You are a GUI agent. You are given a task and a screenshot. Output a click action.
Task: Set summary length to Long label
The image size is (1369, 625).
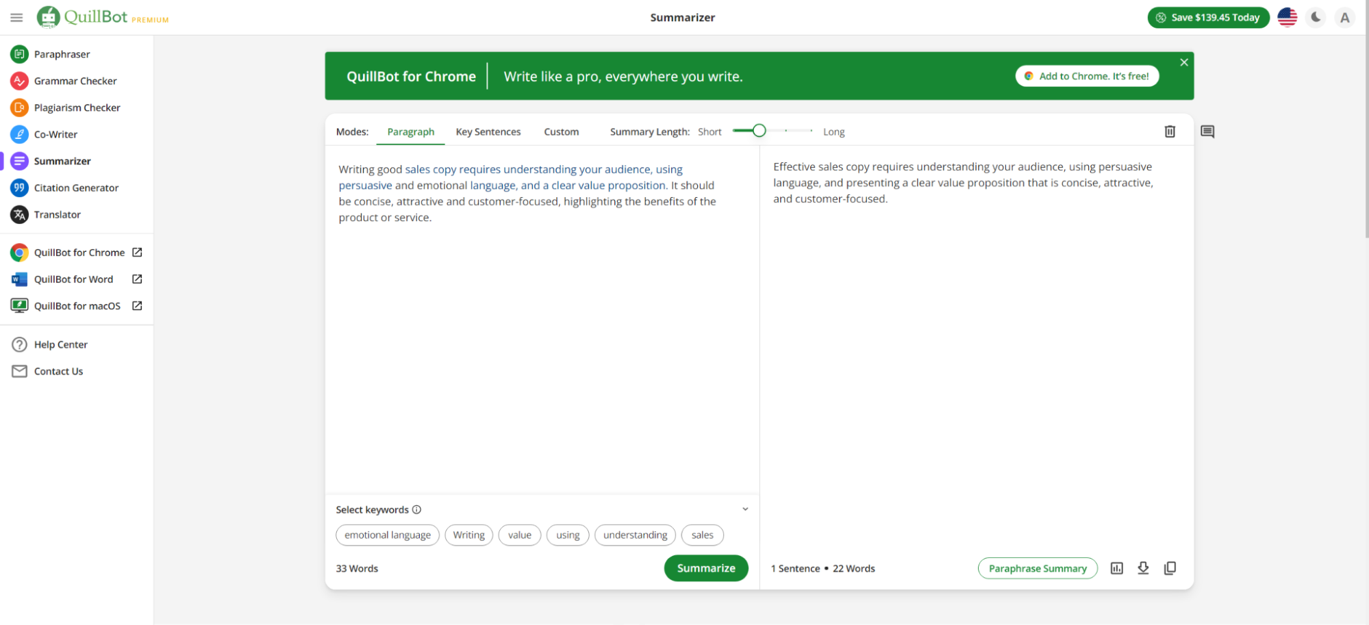click(x=833, y=131)
